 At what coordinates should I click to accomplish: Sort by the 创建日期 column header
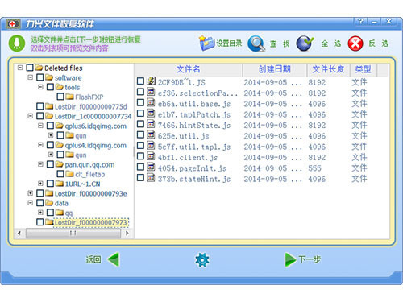click(x=275, y=69)
